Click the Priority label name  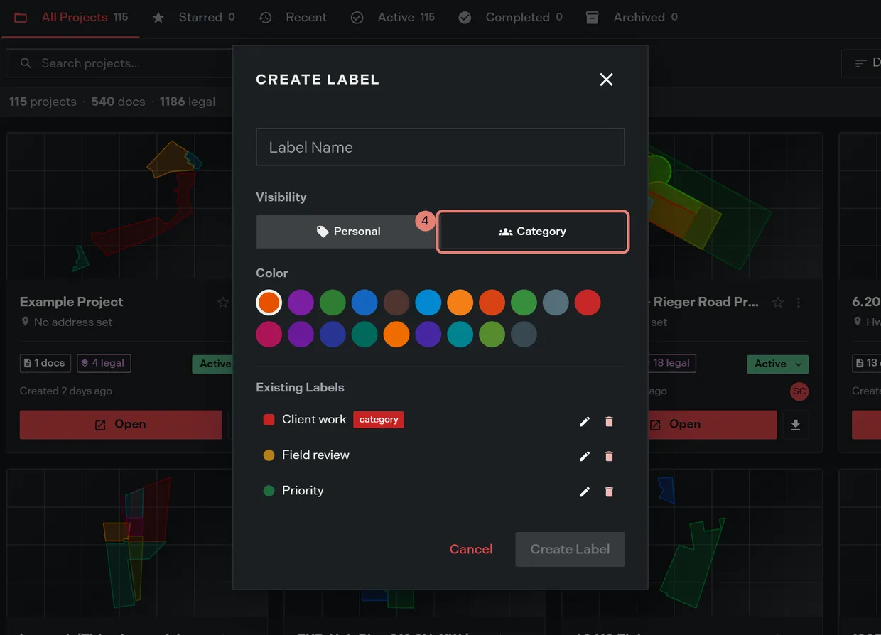303,490
